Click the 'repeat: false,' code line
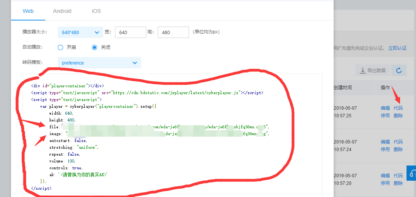 point(65,154)
